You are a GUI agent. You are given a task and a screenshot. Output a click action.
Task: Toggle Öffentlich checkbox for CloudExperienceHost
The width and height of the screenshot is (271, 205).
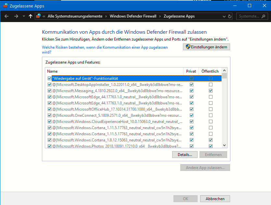pos(211,122)
